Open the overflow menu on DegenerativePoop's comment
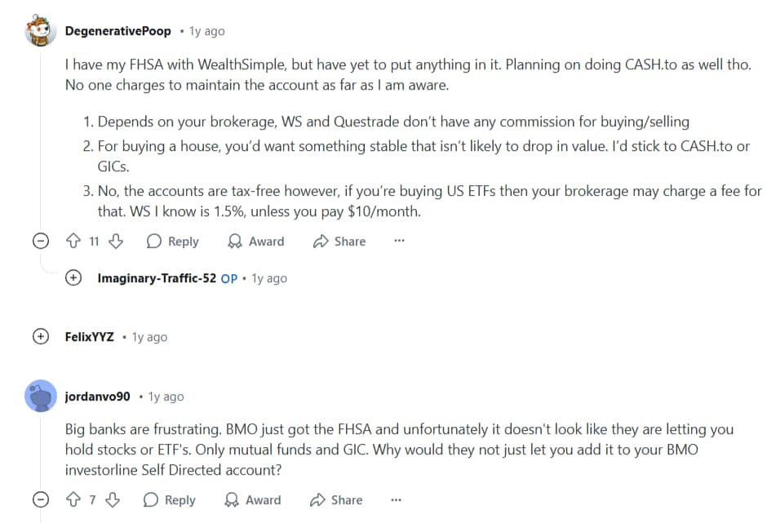Viewport: 767px width, 523px height. [x=397, y=242]
